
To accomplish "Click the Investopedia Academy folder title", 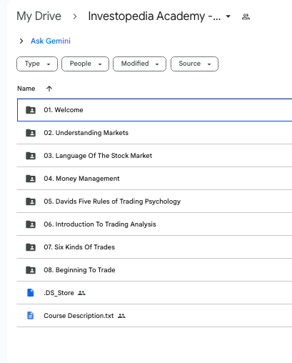I will coord(154,16).
